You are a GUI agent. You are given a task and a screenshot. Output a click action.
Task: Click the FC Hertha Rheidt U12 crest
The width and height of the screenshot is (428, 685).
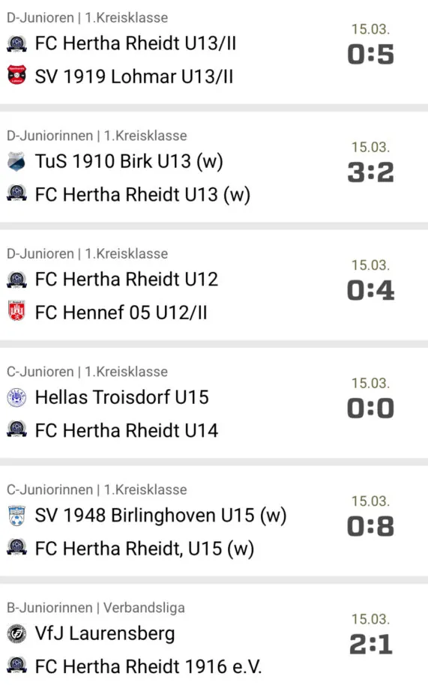16,279
